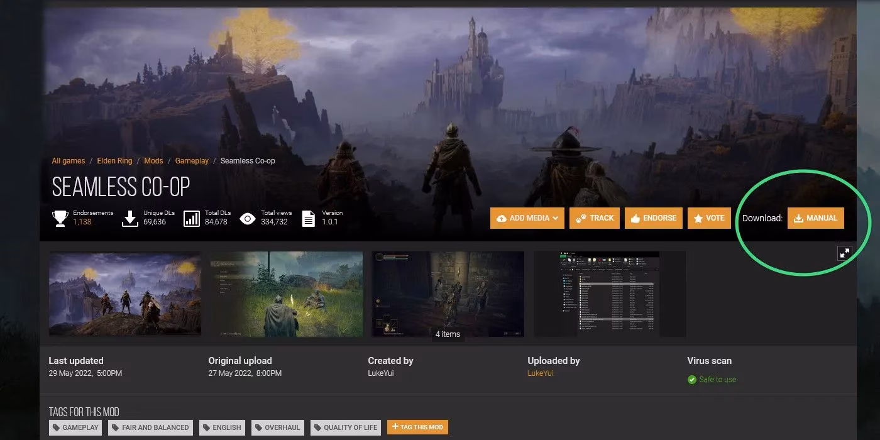Click the Manual download button
This screenshot has width=880, height=440.
click(815, 218)
